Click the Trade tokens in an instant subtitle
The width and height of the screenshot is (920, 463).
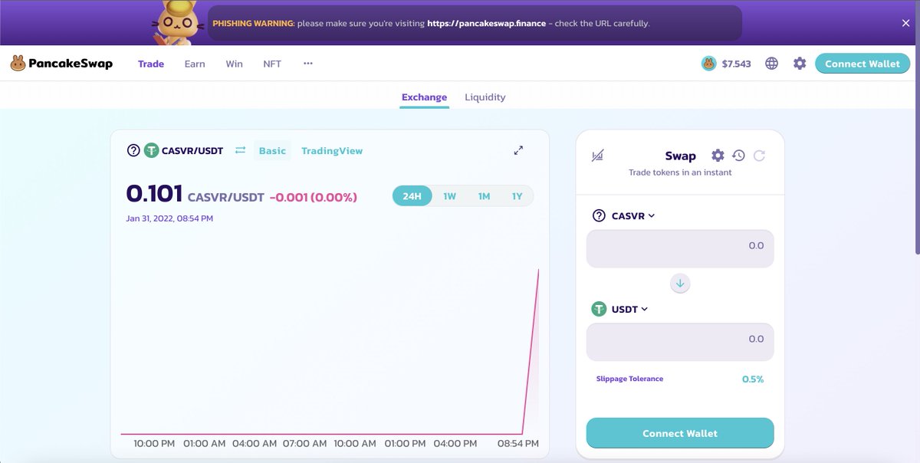(680, 172)
